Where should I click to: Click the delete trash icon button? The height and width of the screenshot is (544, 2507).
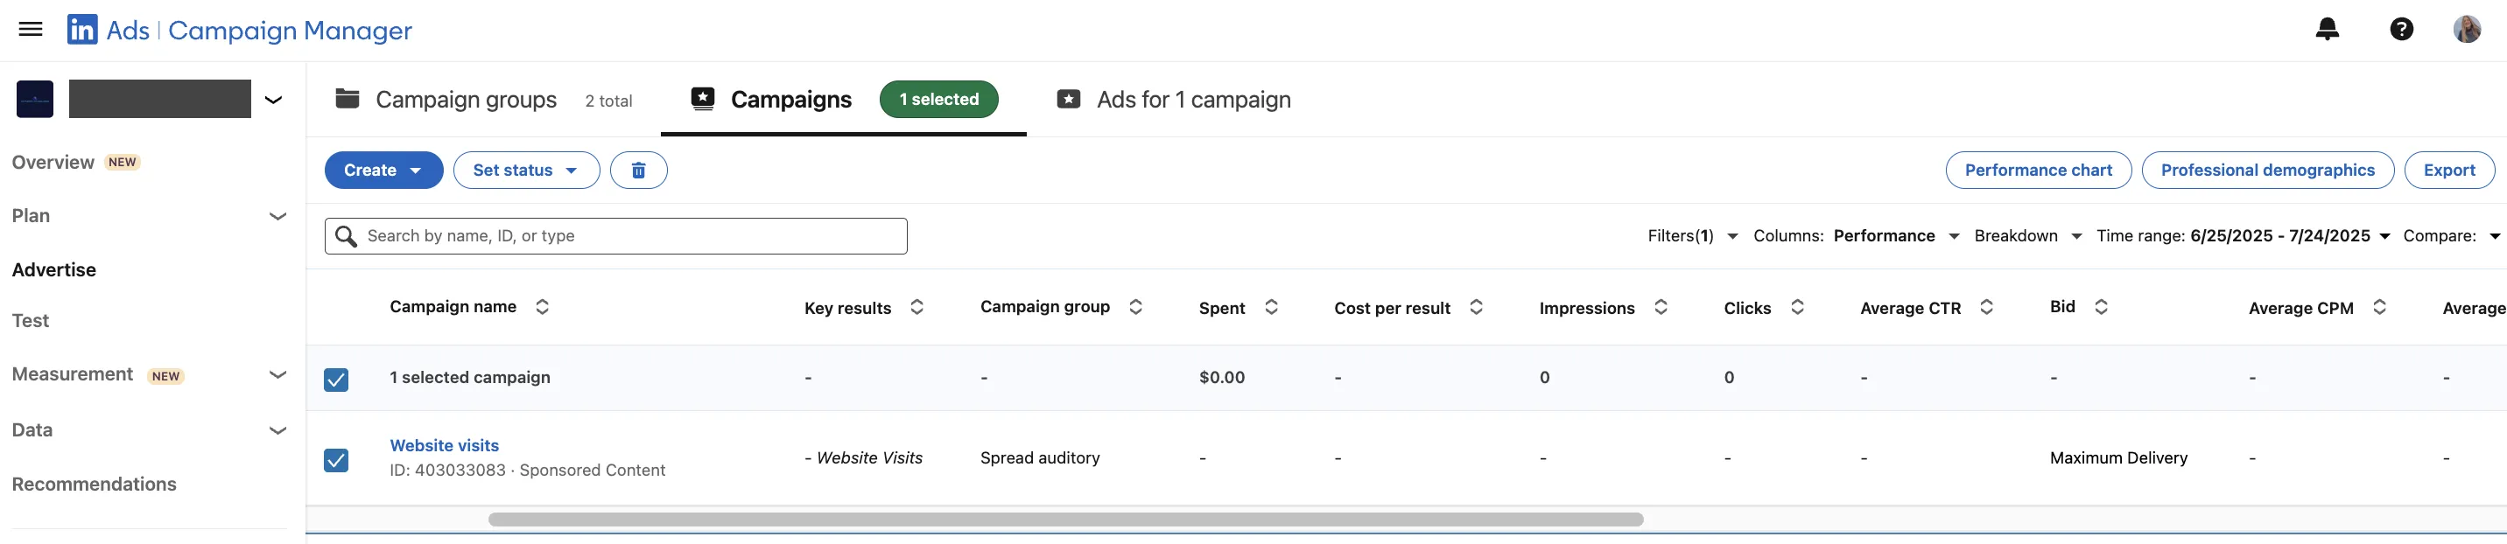click(638, 171)
